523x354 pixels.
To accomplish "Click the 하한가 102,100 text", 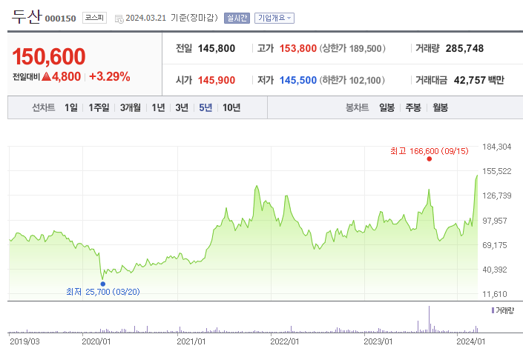I will [x=352, y=80].
